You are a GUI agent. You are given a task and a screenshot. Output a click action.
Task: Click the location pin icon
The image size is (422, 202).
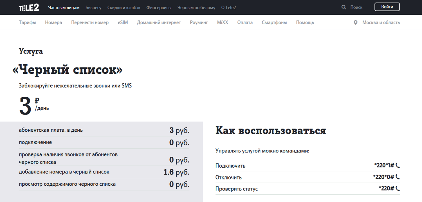tap(356, 23)
